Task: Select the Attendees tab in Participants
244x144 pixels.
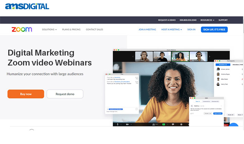Action: click(x=237, y=64)
